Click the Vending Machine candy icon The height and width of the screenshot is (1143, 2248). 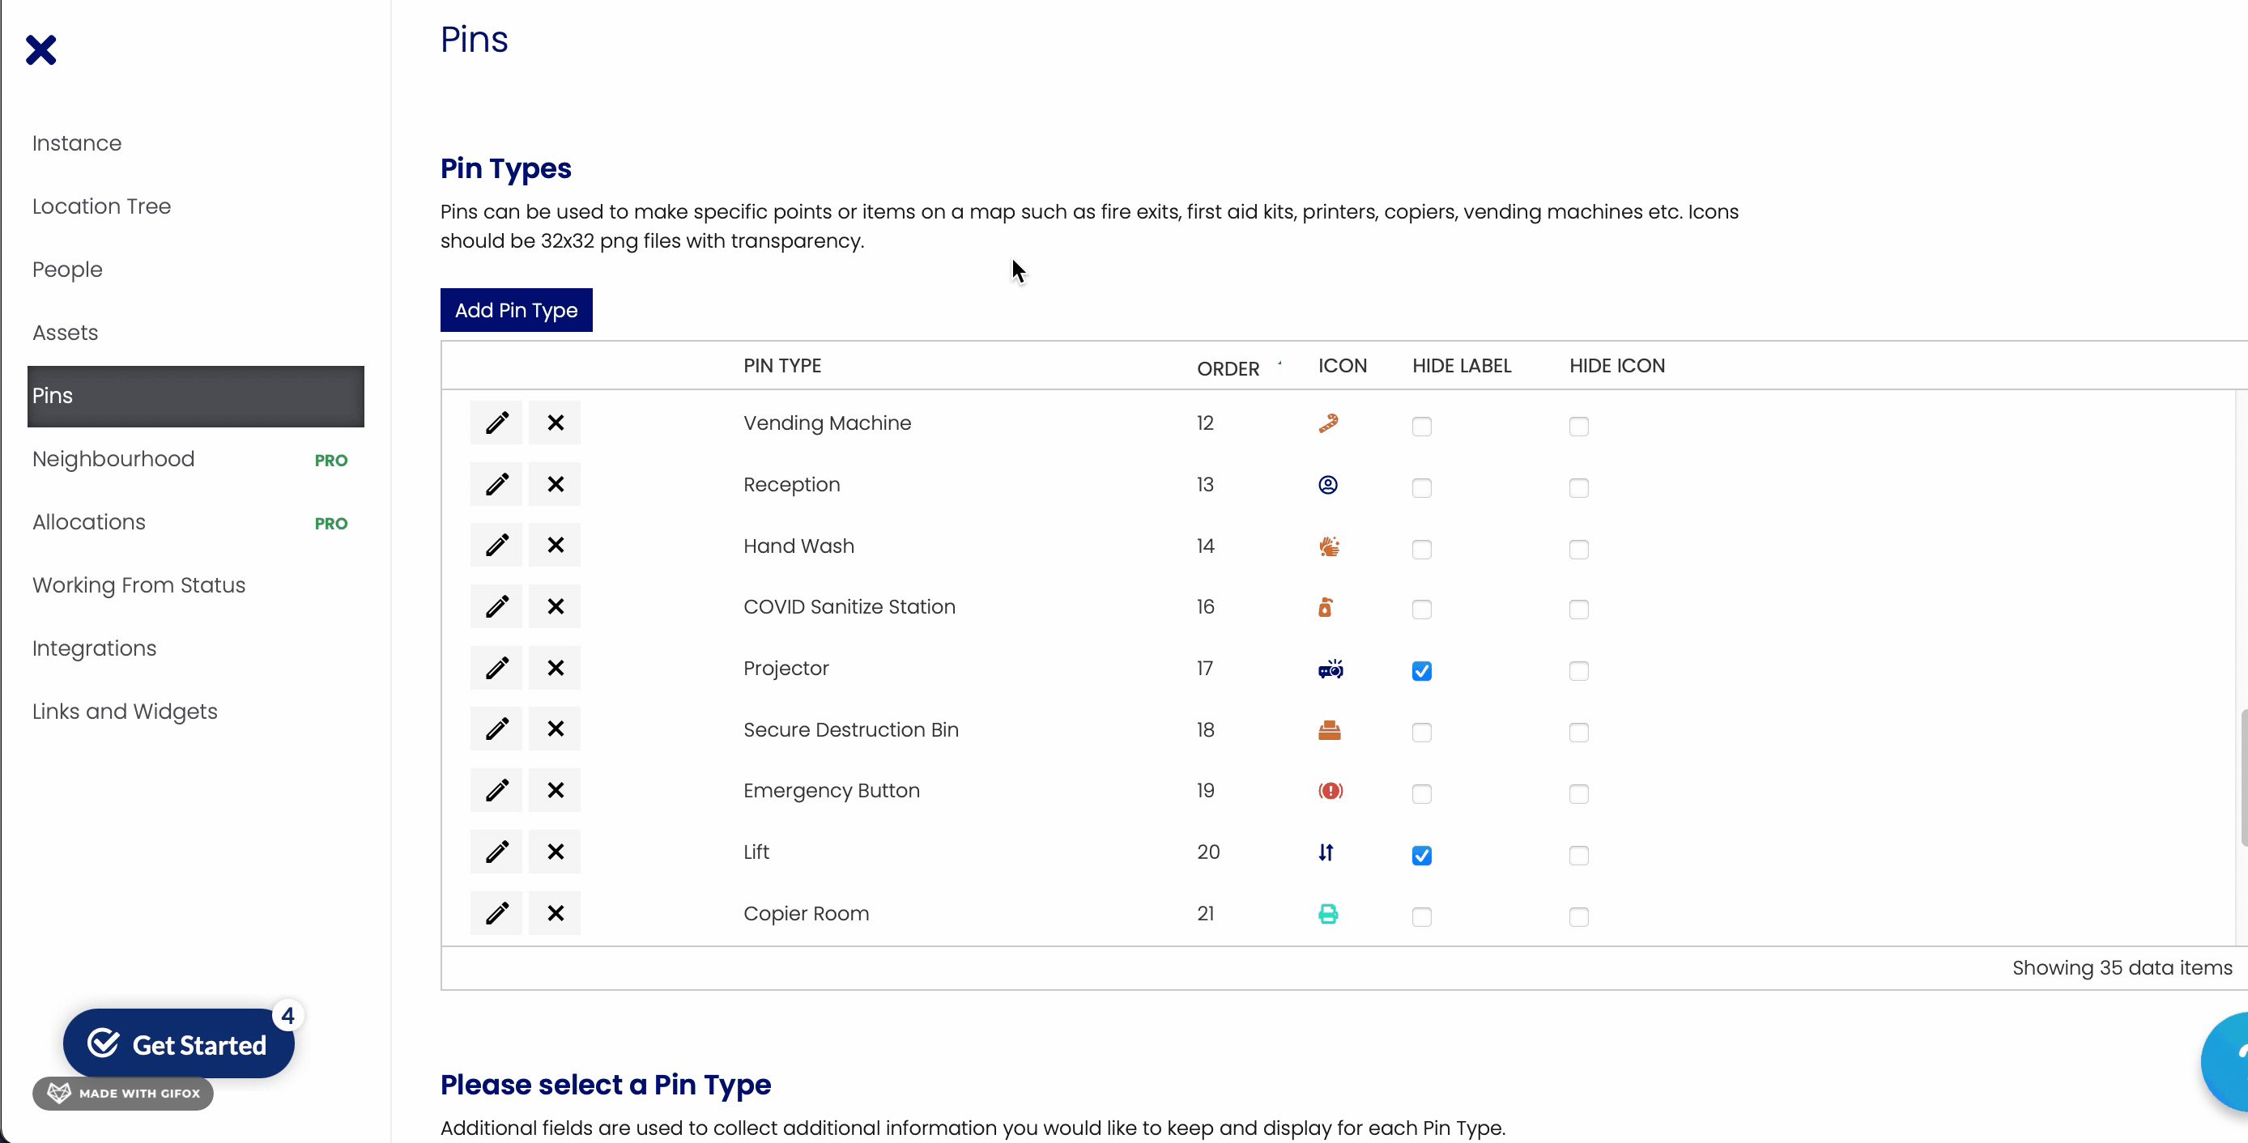pyautogui.click(x=1328, y=423)
